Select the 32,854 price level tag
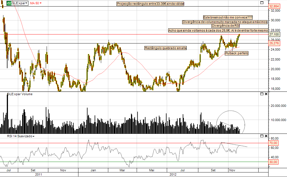Viewport: 287px width, 177px height. click(x=274, y=7)
